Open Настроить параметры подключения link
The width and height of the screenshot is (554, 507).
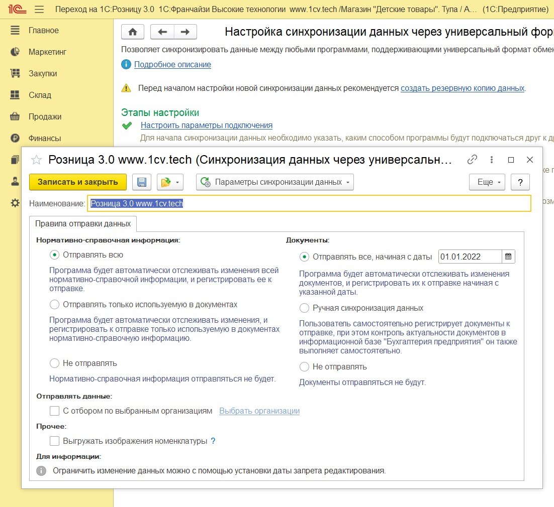[206, 125]
